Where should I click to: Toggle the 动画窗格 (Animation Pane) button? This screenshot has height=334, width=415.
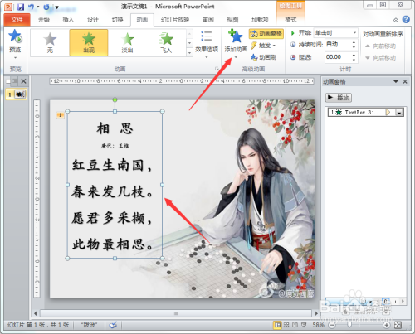tap(266, 34)
